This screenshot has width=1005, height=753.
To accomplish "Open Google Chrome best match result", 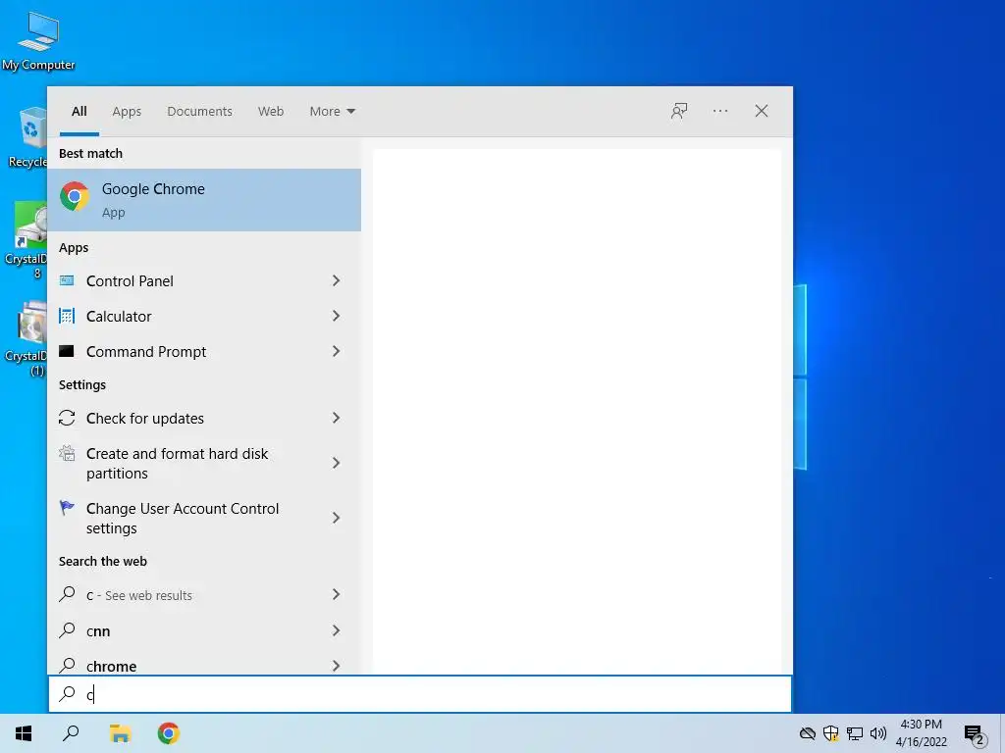I will 204,200.
